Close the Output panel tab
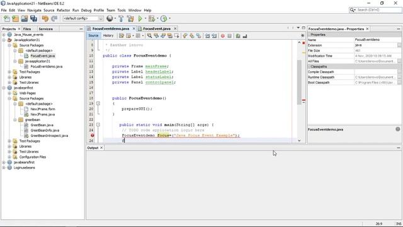The width and height of the screenshot is (403, 227). (101, 148)
